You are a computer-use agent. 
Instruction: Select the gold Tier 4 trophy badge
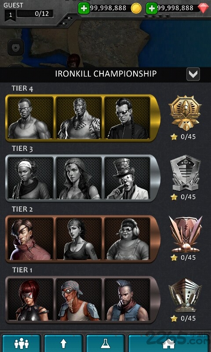pyautogui.click(x=185, y=113)
